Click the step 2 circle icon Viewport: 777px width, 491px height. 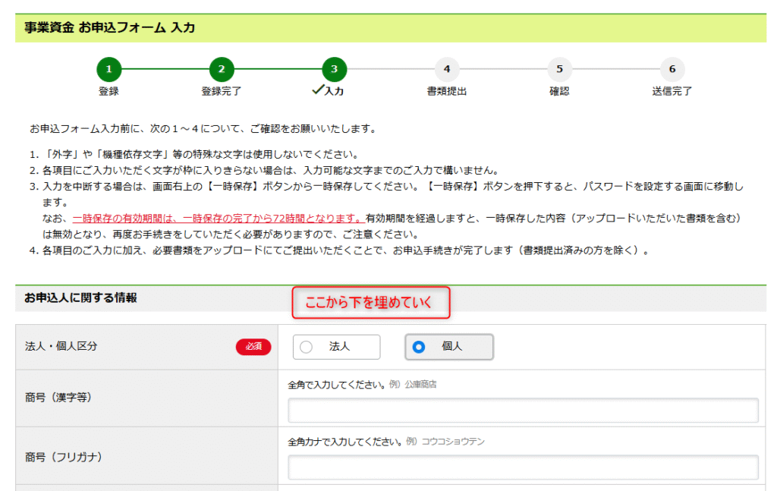[221, 69]
